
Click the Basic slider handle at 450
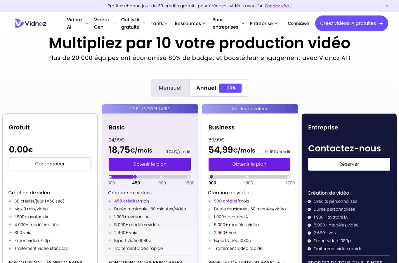135,177
